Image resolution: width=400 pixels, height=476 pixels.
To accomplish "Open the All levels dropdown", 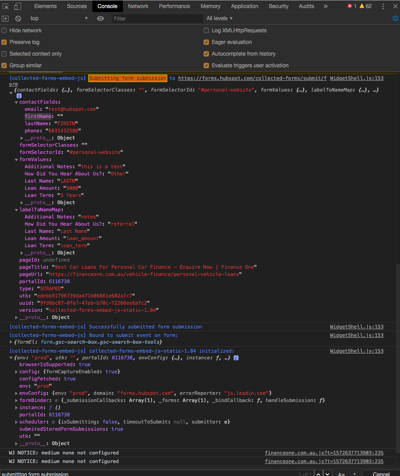I will point(219,18).
